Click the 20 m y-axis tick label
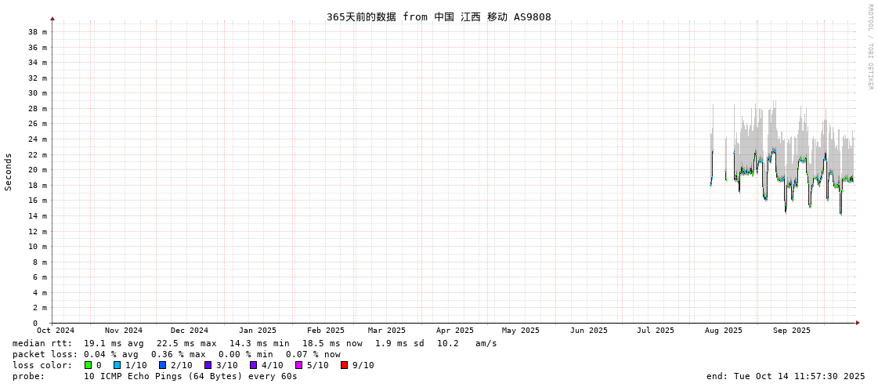The width and height of the screenshot is (878, 387). (38, 170)
